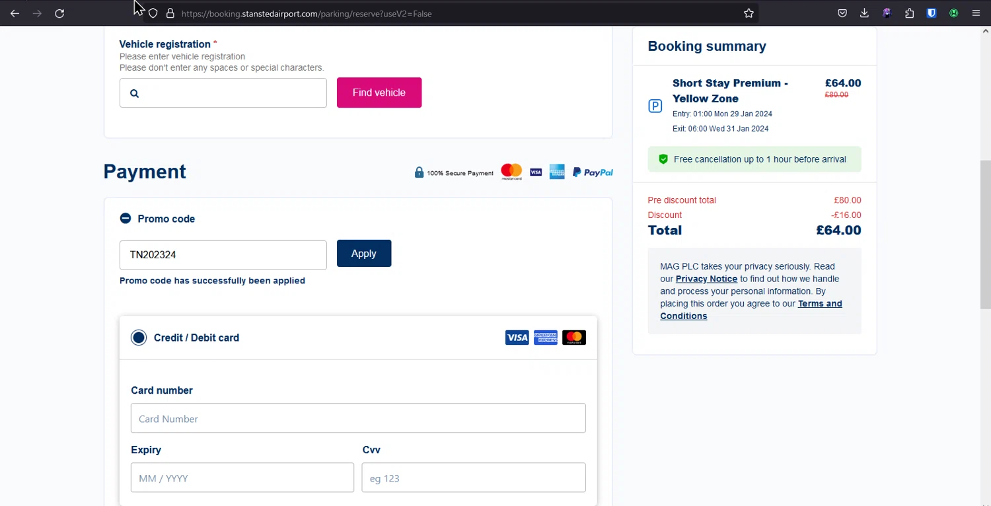Select the Credit / Debit card radio button
Image resolution: width=991 pixels, height=506 pixels.
(x=139, y=338)
